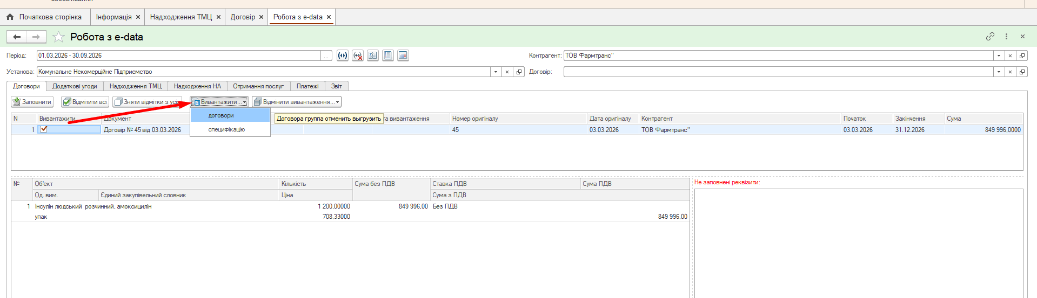Select the Інсулін людський розчинний row

(350, 211)
